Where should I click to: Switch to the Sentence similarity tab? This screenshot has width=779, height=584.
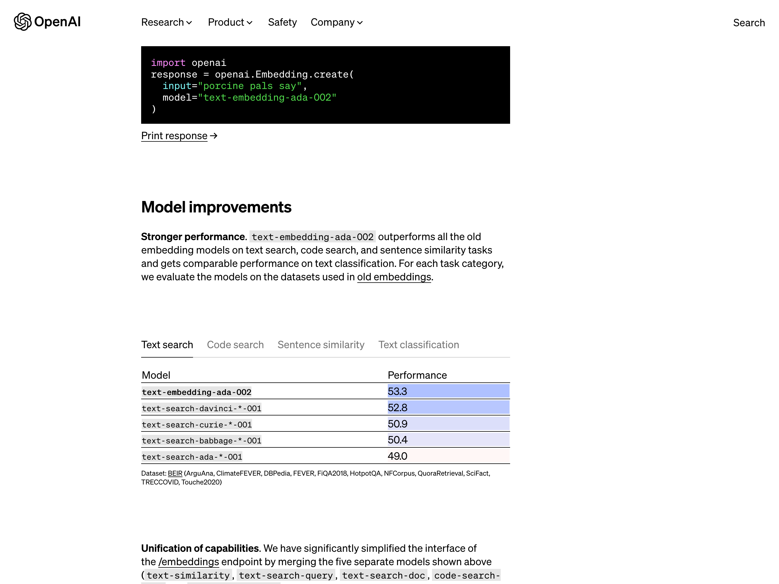click(x=321, y=344)
